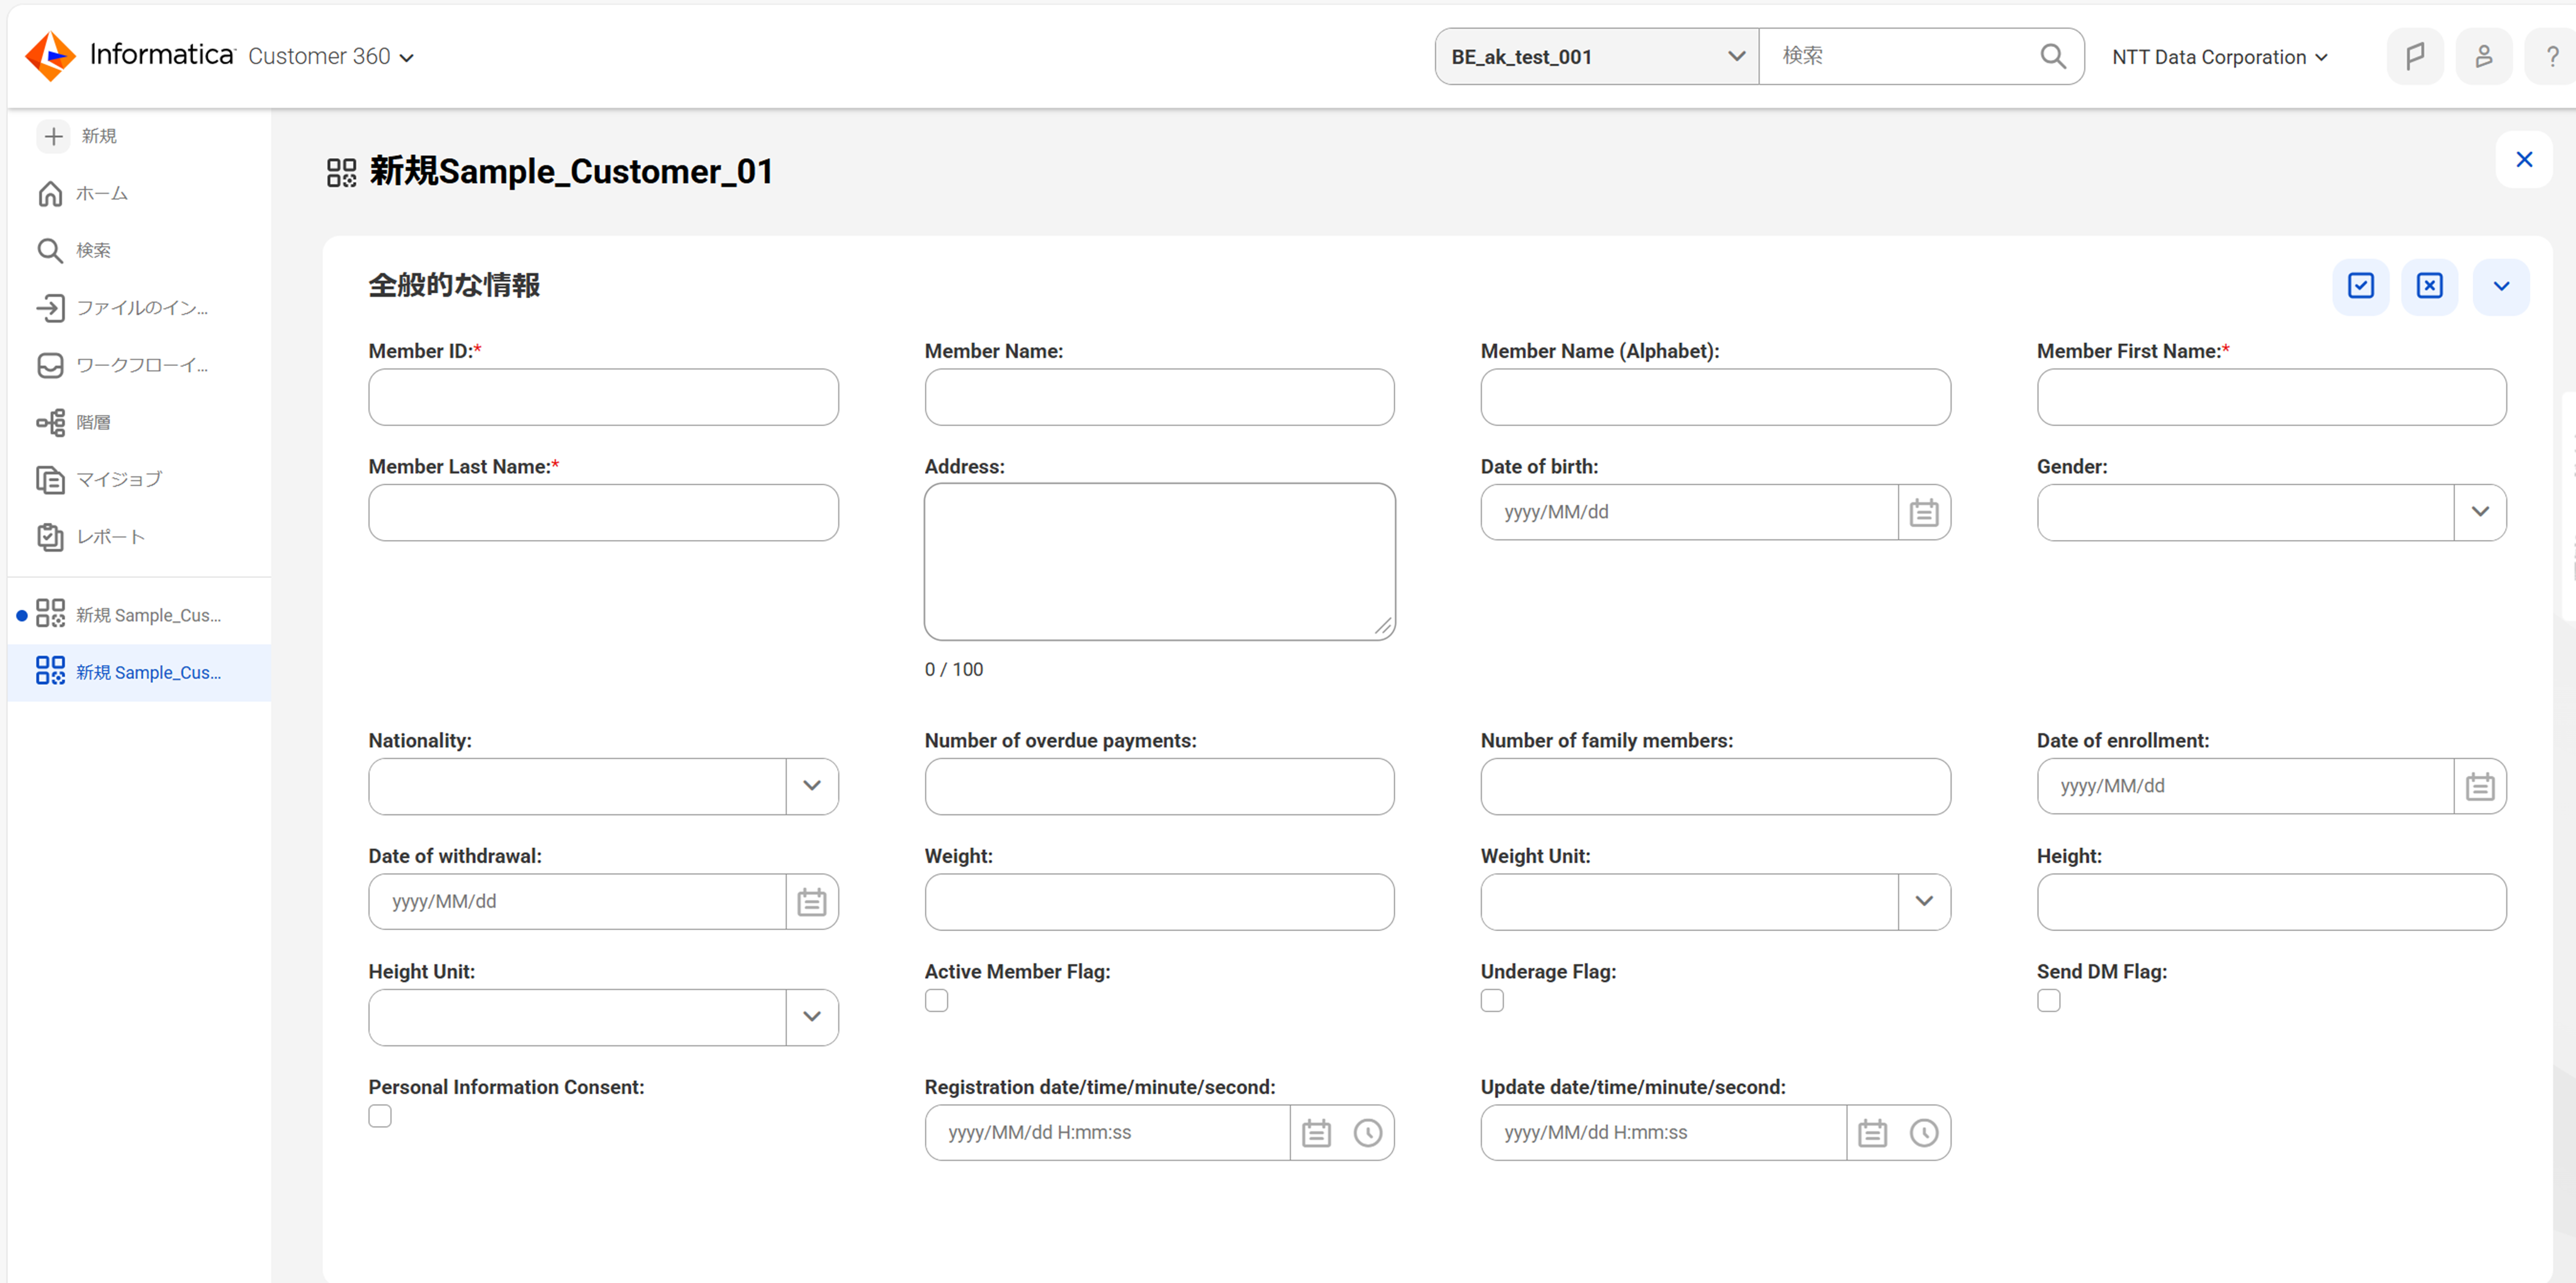Screen dimensions: 2576x1283
Task: Click into the Member ID input field
Action: coord(603,397)
